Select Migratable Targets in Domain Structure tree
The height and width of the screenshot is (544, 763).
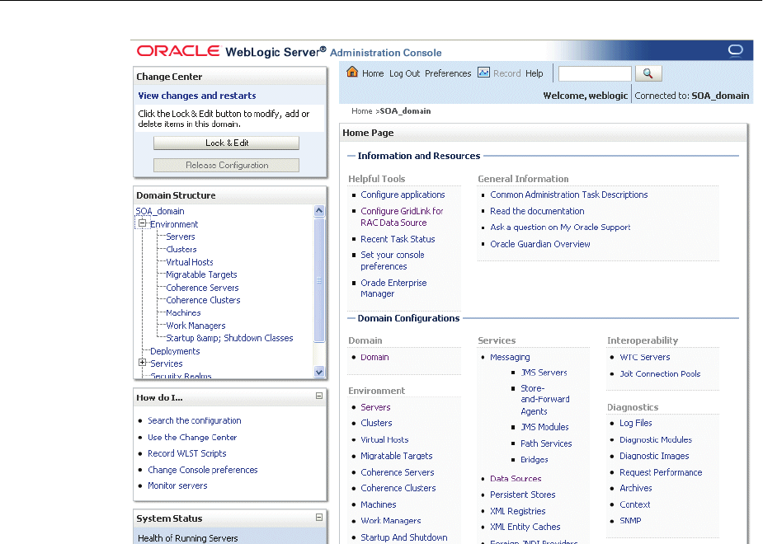201,274
